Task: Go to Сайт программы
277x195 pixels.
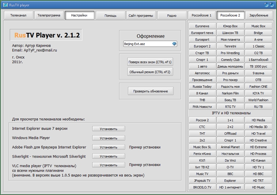Action: point(141,15)
